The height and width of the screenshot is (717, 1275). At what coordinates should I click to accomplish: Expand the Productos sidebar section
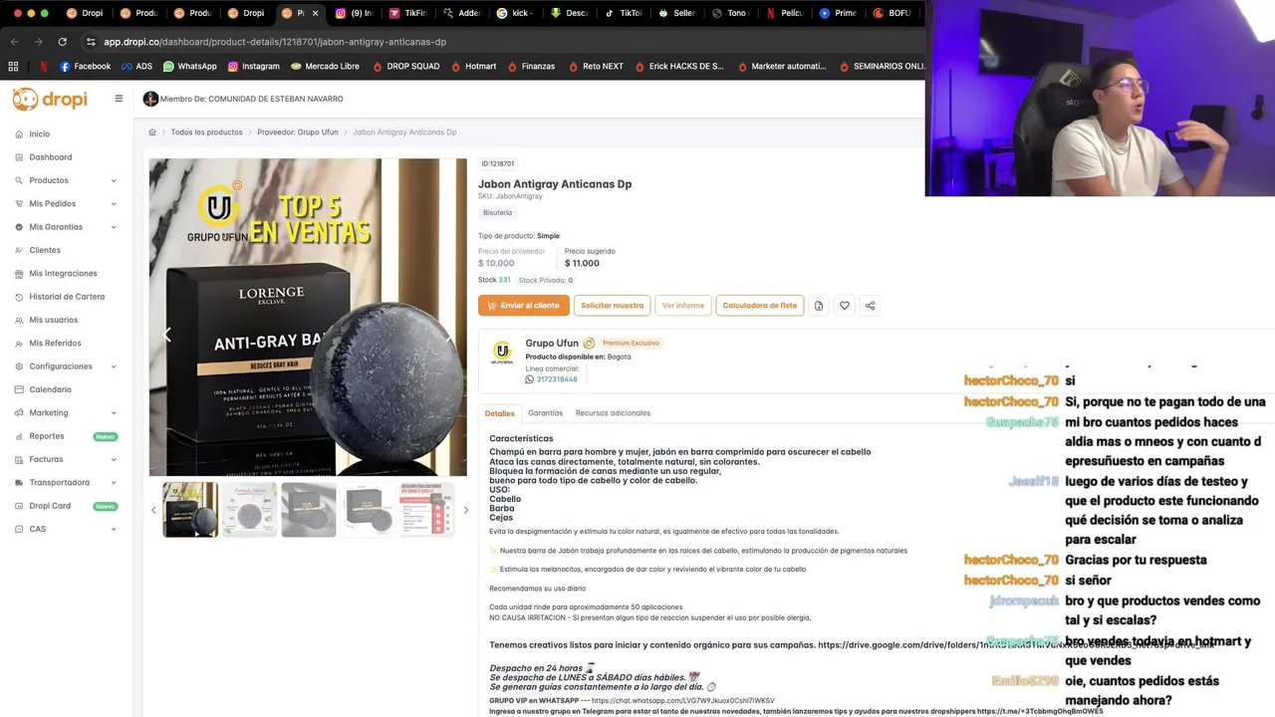click(x=66, y=180)
